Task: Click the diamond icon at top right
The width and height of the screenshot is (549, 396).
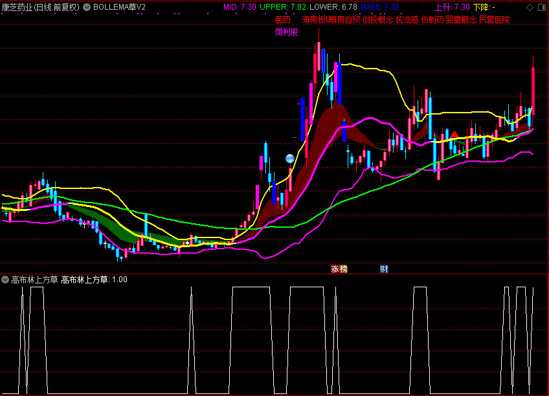Action: pos(531,7)
